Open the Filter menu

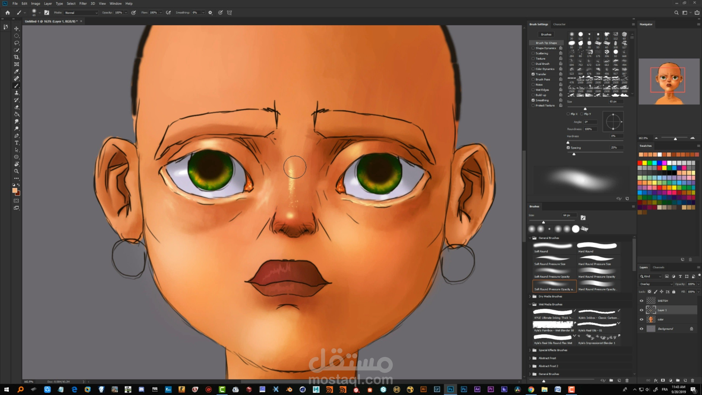pyautogui.click(x=83, y=4)
